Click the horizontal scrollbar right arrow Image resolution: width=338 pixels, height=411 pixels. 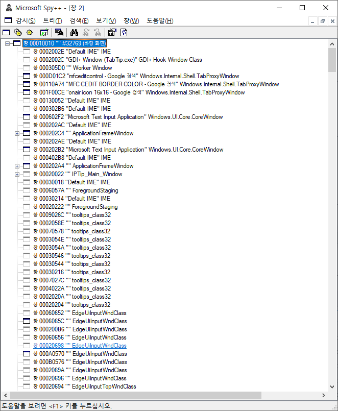[324, 395]
